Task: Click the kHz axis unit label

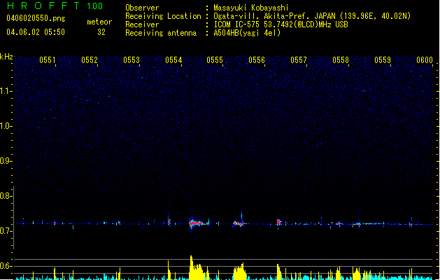Action: (x=6, y=57)
